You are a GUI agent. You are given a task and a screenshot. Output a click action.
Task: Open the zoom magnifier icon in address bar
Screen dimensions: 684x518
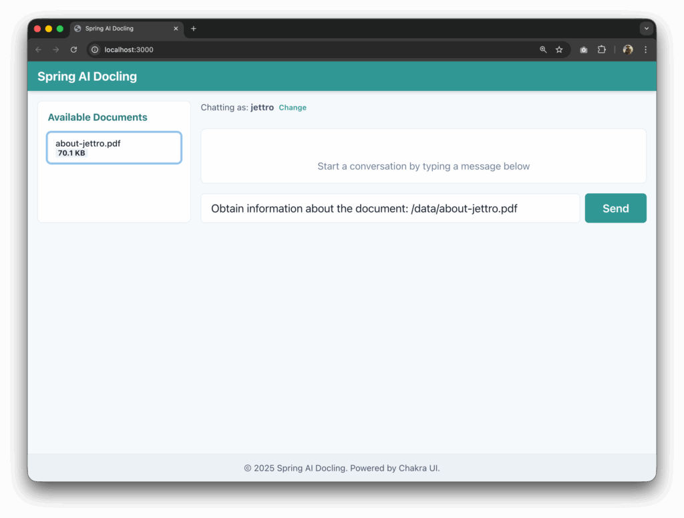pyautogui.click(x=543, y=49)
